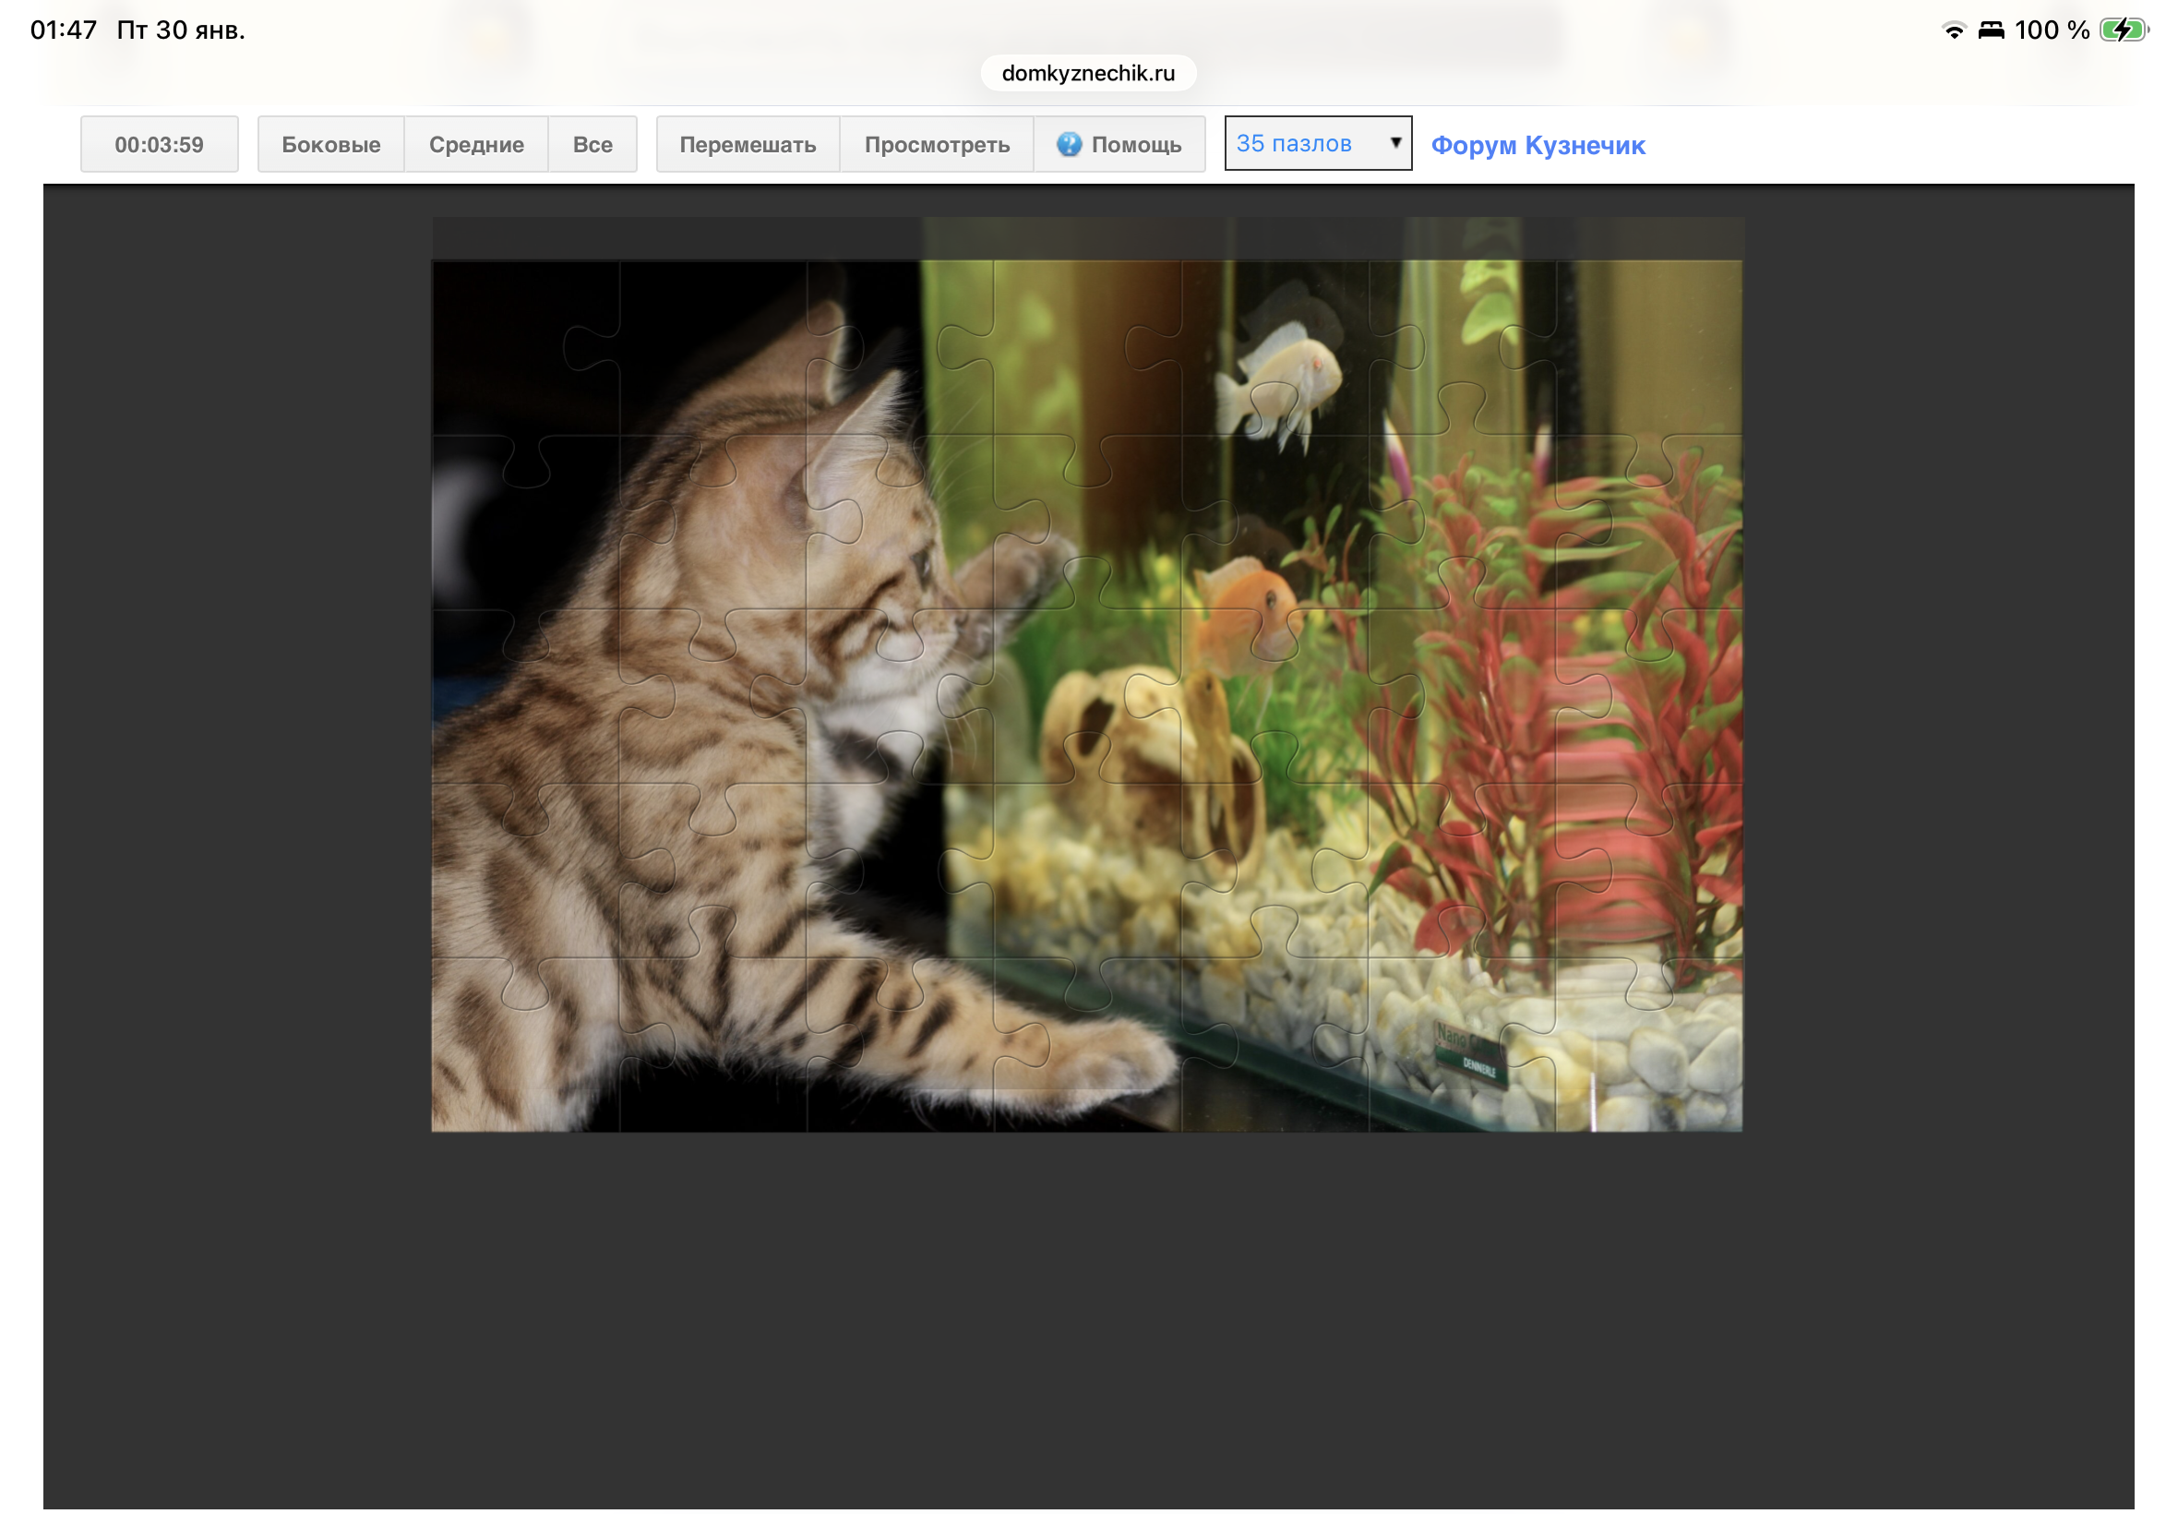The height and width of the screenshot is (1514, 2178).
Task: Tap the bed focus mode icon
Action: pyautogui.click(x=1991, y=30)
